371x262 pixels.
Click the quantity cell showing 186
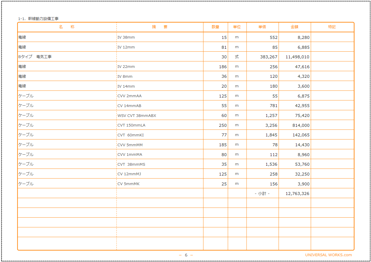(x=223, y=66)
